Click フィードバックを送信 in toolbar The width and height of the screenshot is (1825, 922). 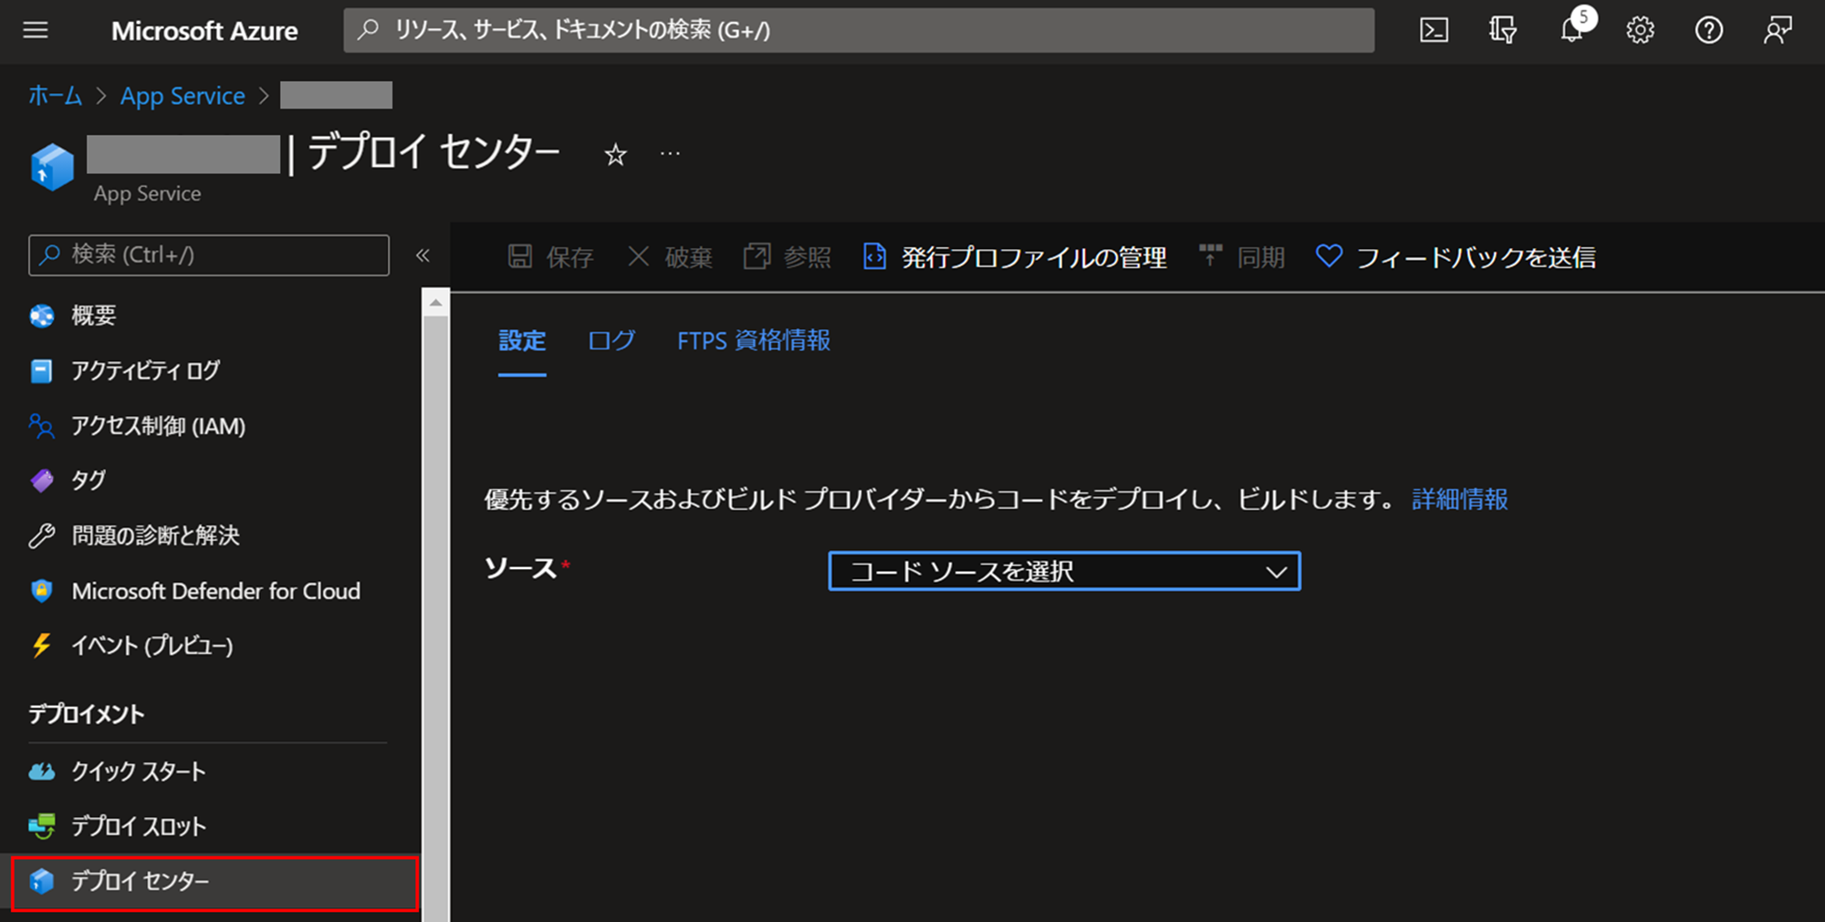1455,257
